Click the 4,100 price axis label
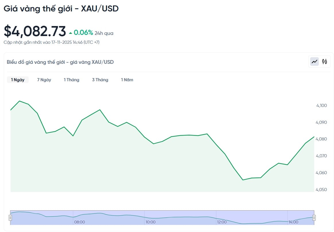334x232 pixels. (x=321, y=106)
